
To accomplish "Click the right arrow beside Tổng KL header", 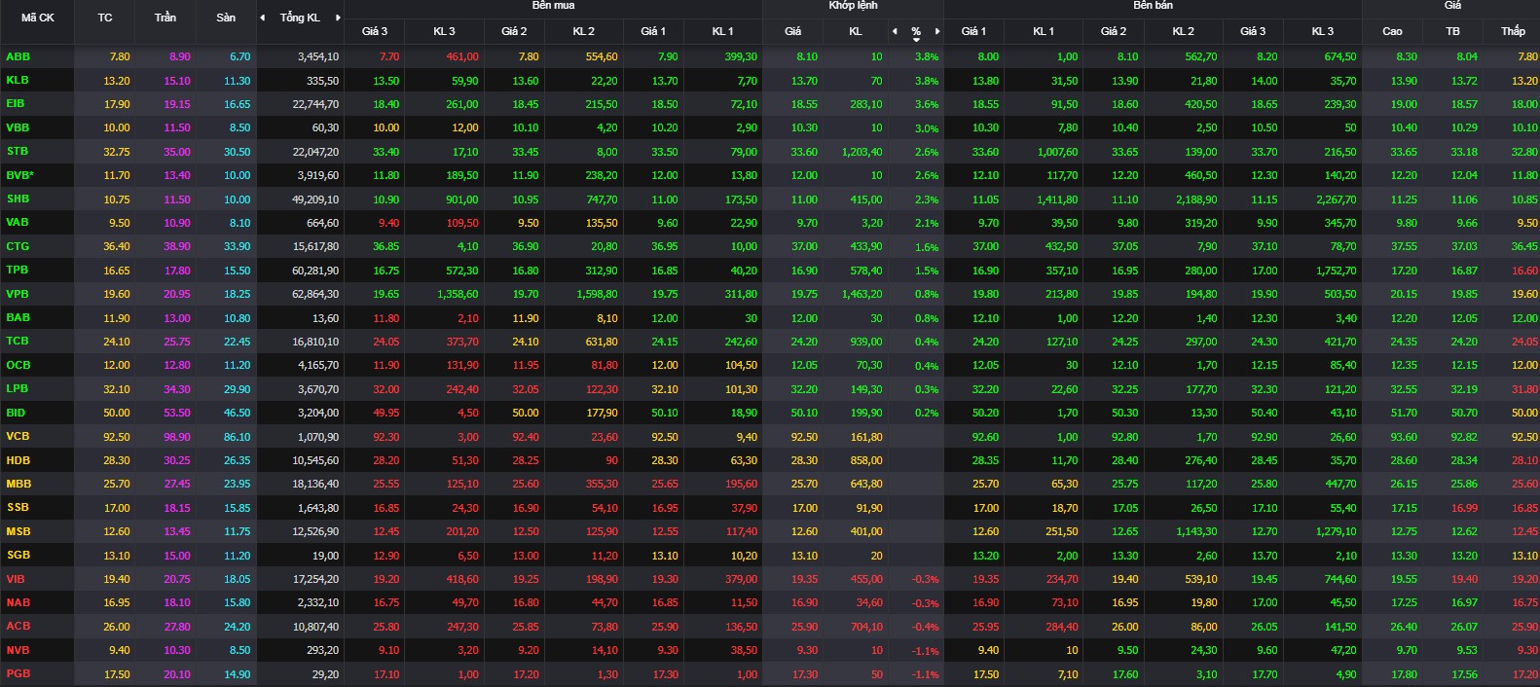I will pyautogui.click(x=338, y=18).
